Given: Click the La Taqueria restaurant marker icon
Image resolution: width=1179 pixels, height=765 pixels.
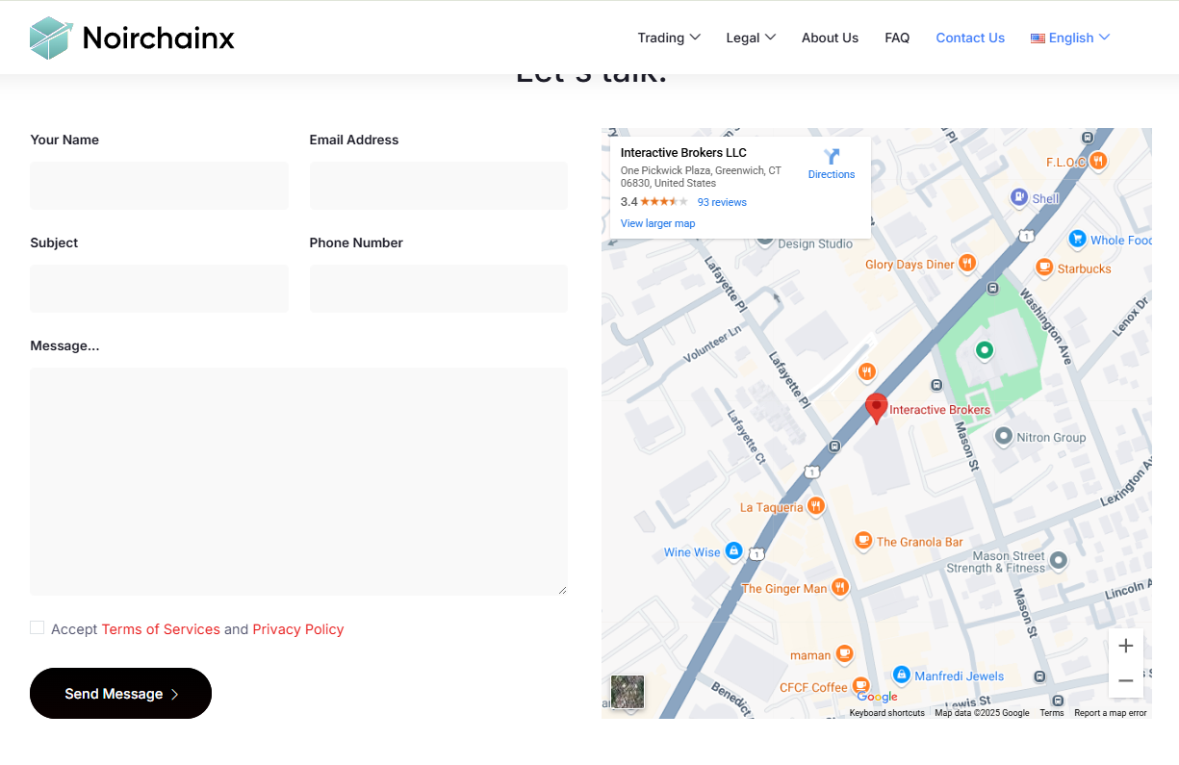Looking at the screenshot, I should tap(816, 506).
